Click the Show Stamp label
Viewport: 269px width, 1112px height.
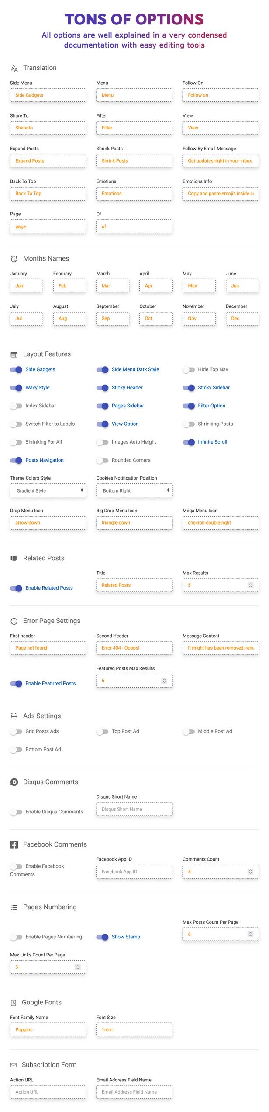[126, 937]
